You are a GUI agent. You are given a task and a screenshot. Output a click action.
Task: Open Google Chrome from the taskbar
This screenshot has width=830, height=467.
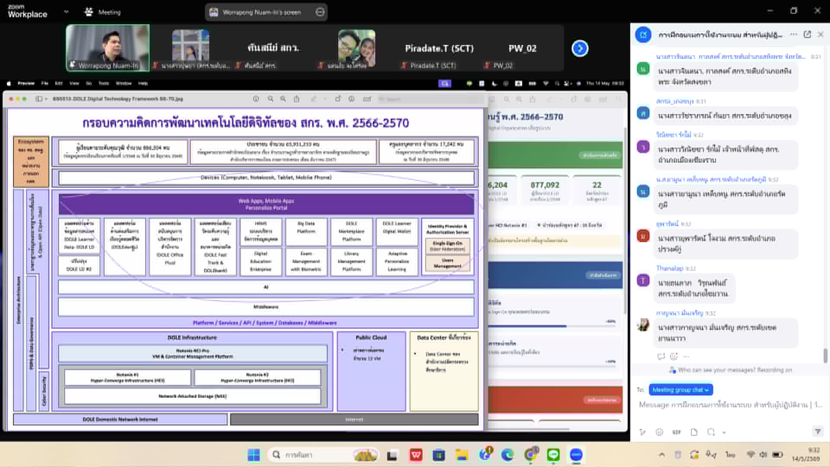[x=530, y=455]
